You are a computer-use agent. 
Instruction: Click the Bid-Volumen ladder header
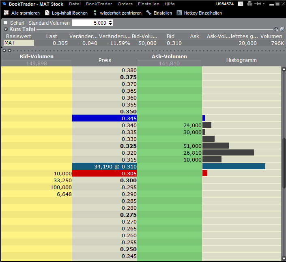tap(37, 56)
